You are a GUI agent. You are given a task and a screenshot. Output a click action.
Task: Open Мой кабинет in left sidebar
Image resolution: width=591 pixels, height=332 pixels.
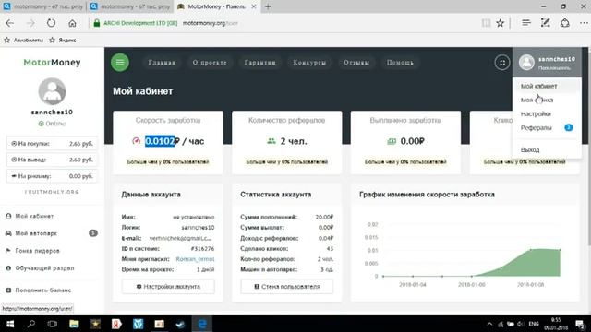[34, 216]
